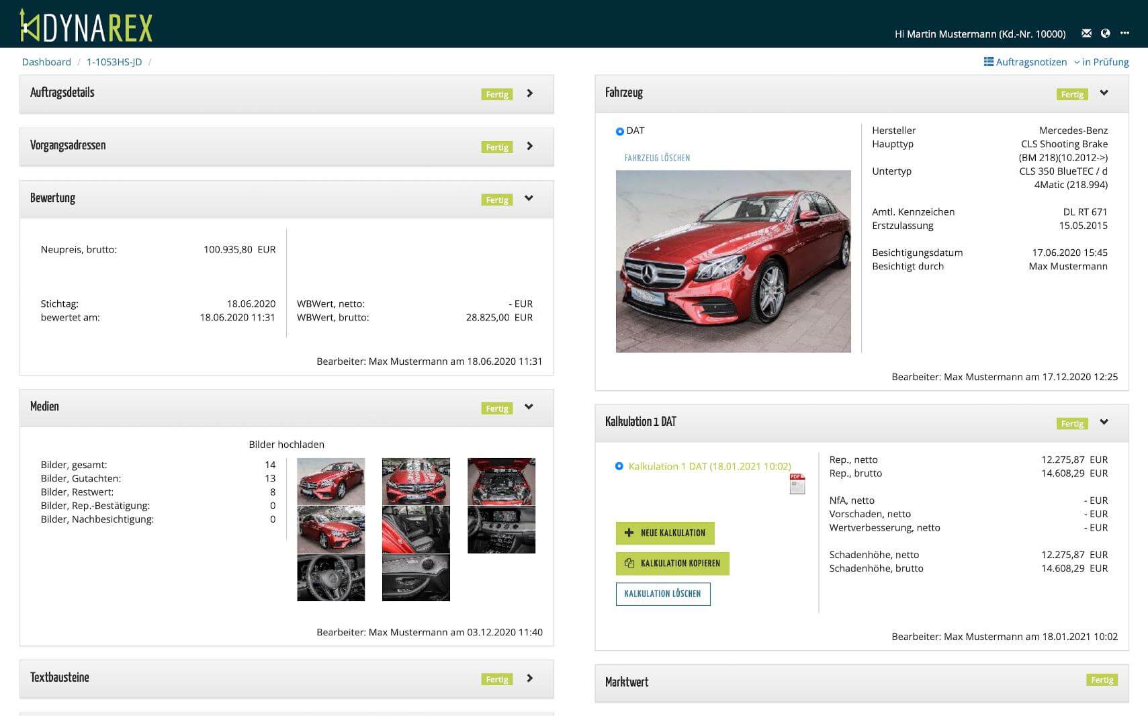
Task: Expand the Auftragsdetails section
Action: pos(529,93)
